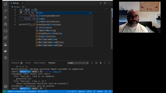Split the editor to the right
The width and height of the screenshot is (166, 93).
pyautogui.click(x=105, y=3)
